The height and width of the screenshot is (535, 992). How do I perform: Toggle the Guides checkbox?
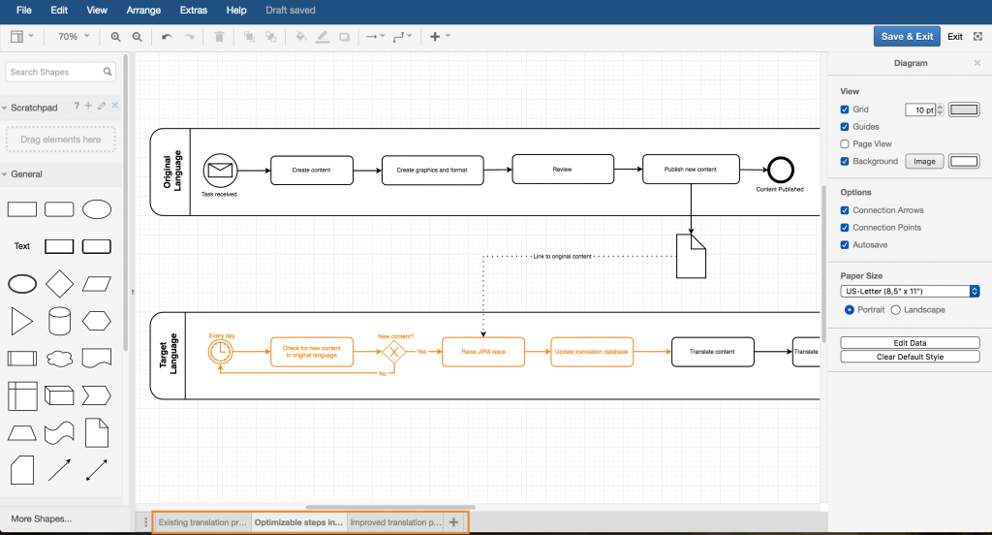pyautogui.click(x=845, y=127)
